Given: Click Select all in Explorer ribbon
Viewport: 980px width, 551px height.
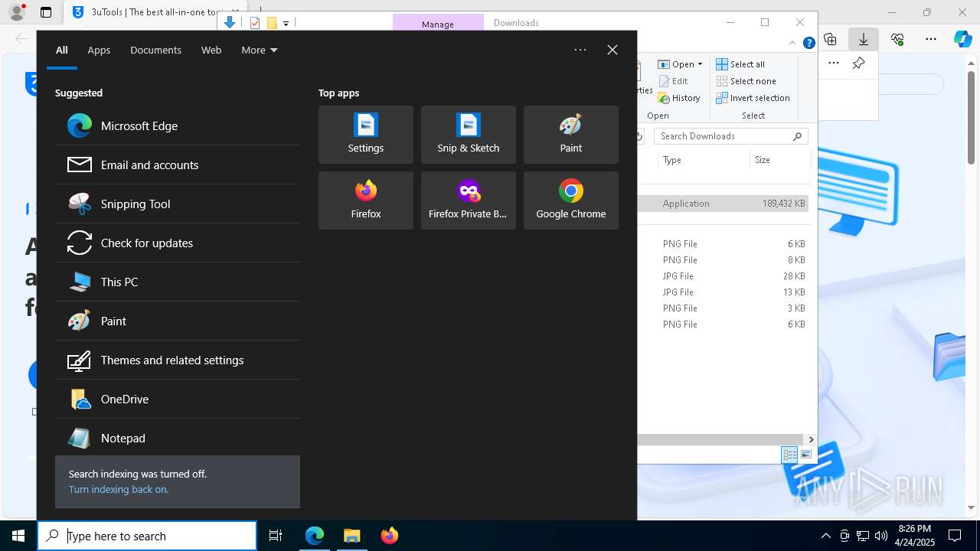Looking at the screenshot, I should coord(740,64).
